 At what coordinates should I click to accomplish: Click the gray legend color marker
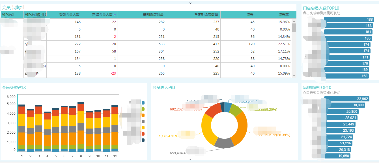click(x=143, y=121)
